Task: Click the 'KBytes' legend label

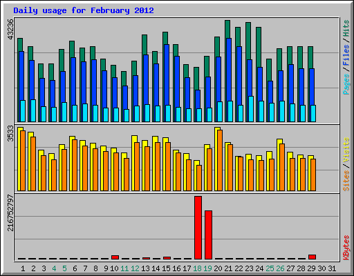Action: coord(346,248)
